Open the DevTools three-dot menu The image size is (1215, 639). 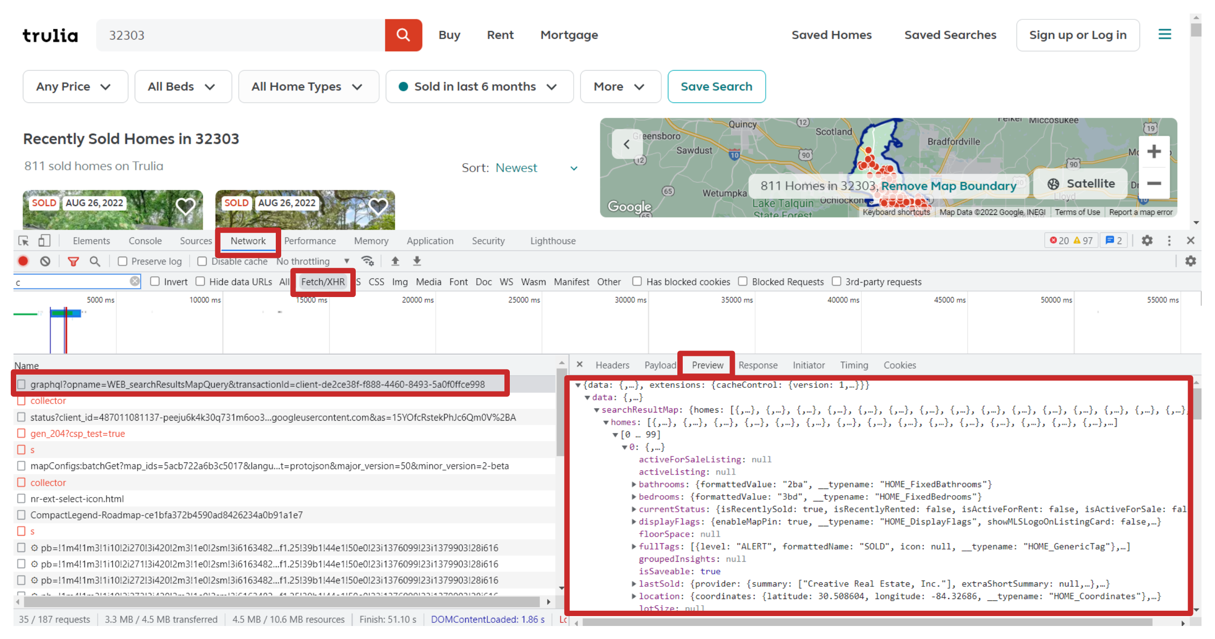pyautogui.click(x=1169, y=241)
